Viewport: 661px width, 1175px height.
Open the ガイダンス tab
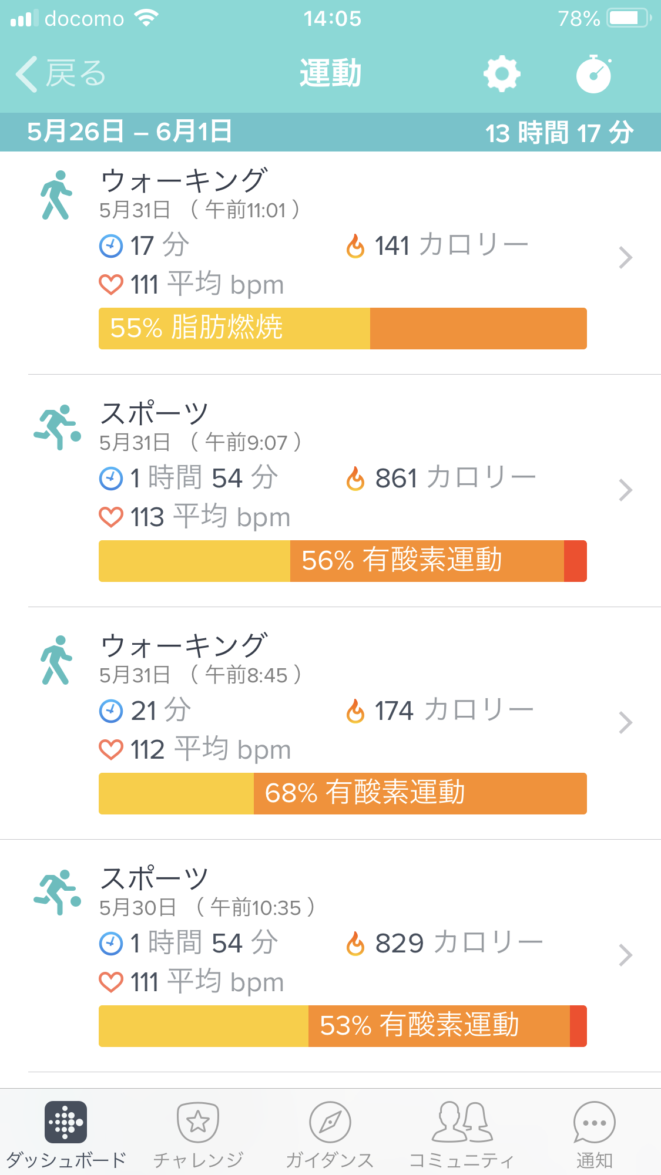click(330, 1133)
